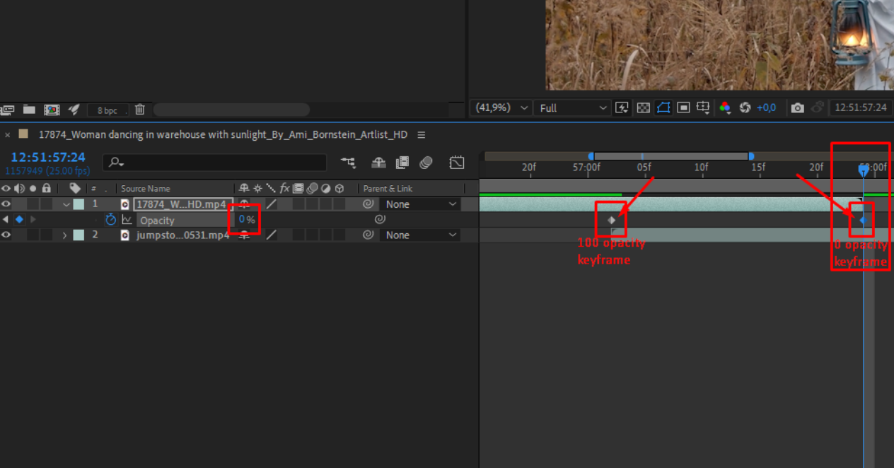This screenshot has width=894, height=468.
Task: Toggle the Opacity stopwatch for layer 1
Action: [111, 220]
